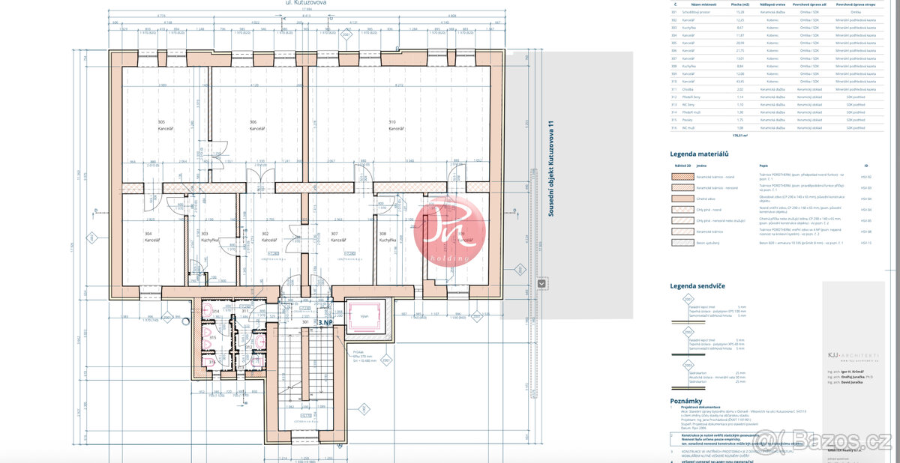The image size is (900, 463).
Task: Click the Cihelné zdivo solid orange swatch
Action: (681, 199)
